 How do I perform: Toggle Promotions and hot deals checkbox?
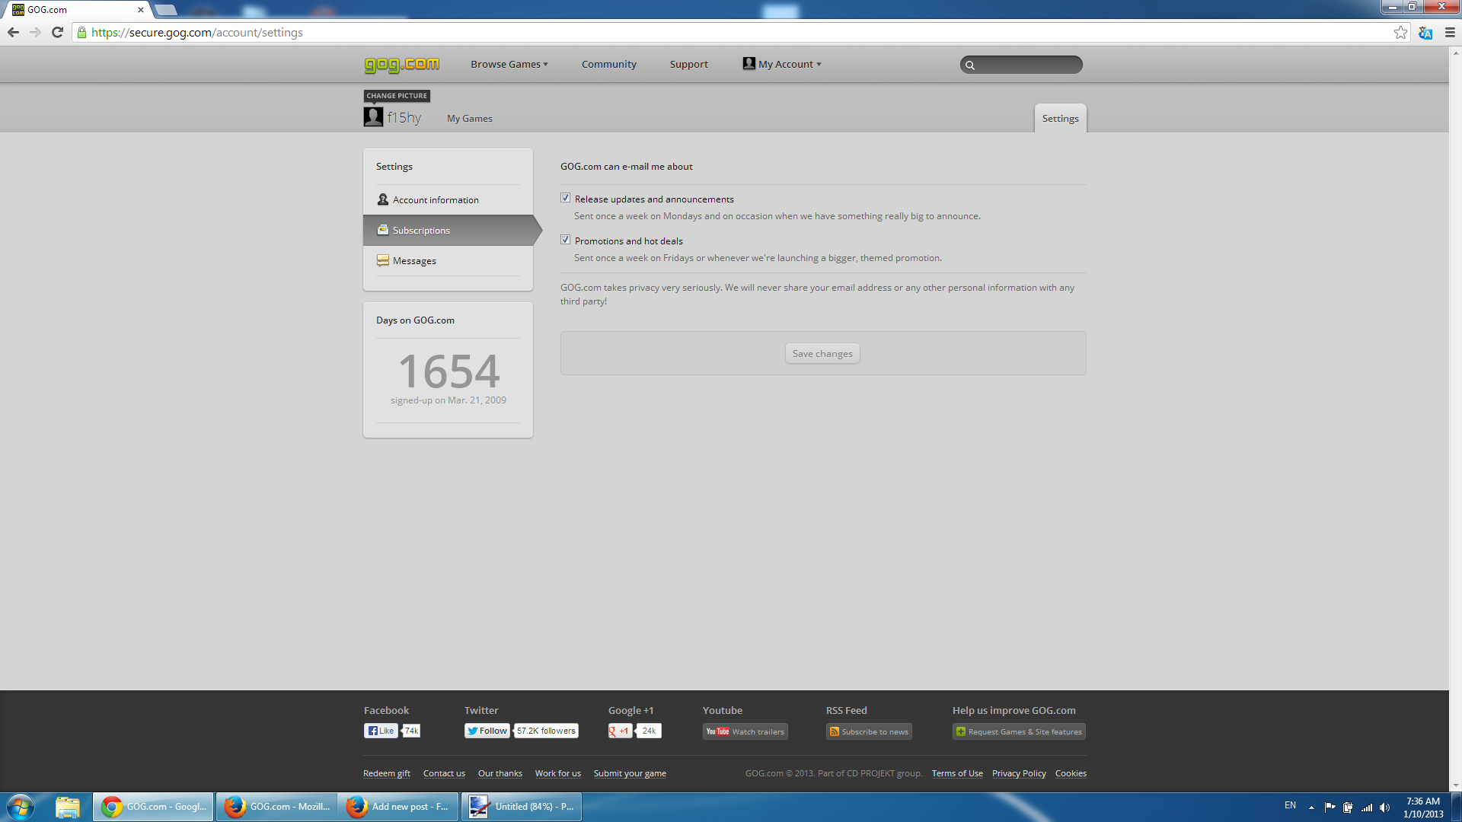565,240
